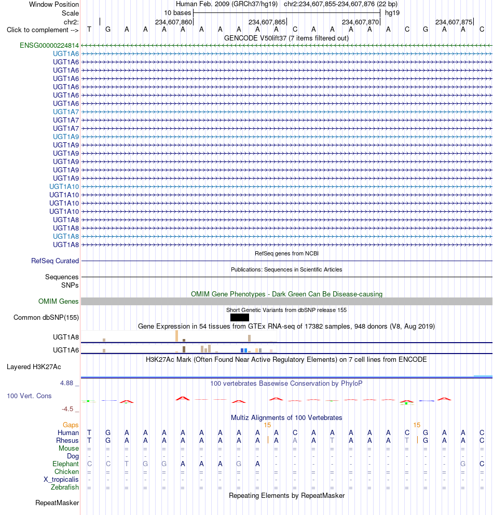493x515 pixels.
Task: Click the Window Position label
Action: tap(54, 4)
